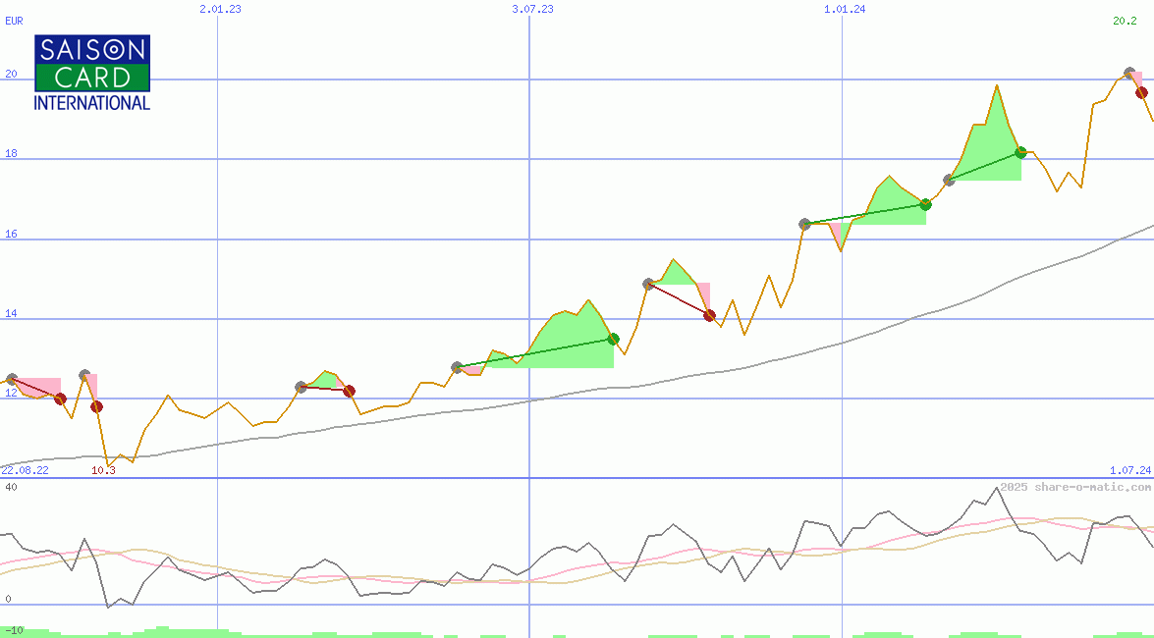This screenshot has height=638, width=1154.
Task: Select the 1.01.24 date label
Action: point(845,9)
